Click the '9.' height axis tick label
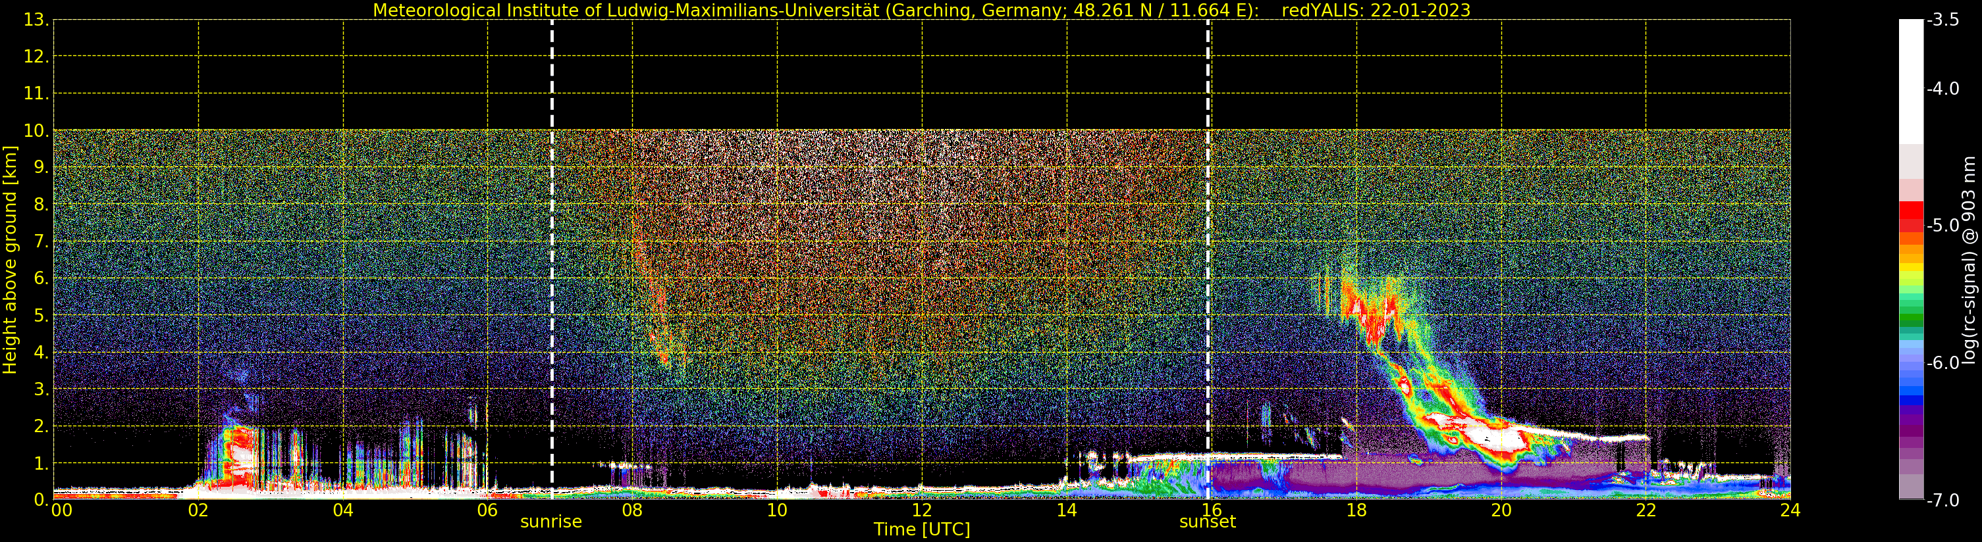 (41, 168)
